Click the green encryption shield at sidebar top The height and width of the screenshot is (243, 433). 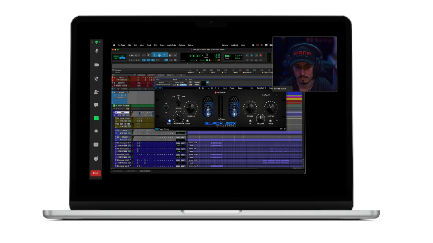pos(96,42)
